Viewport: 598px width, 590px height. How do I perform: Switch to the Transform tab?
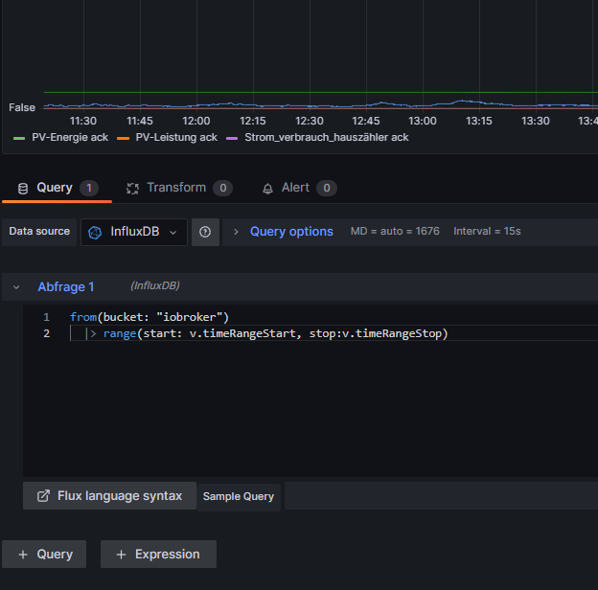click(x=175, y=188)
